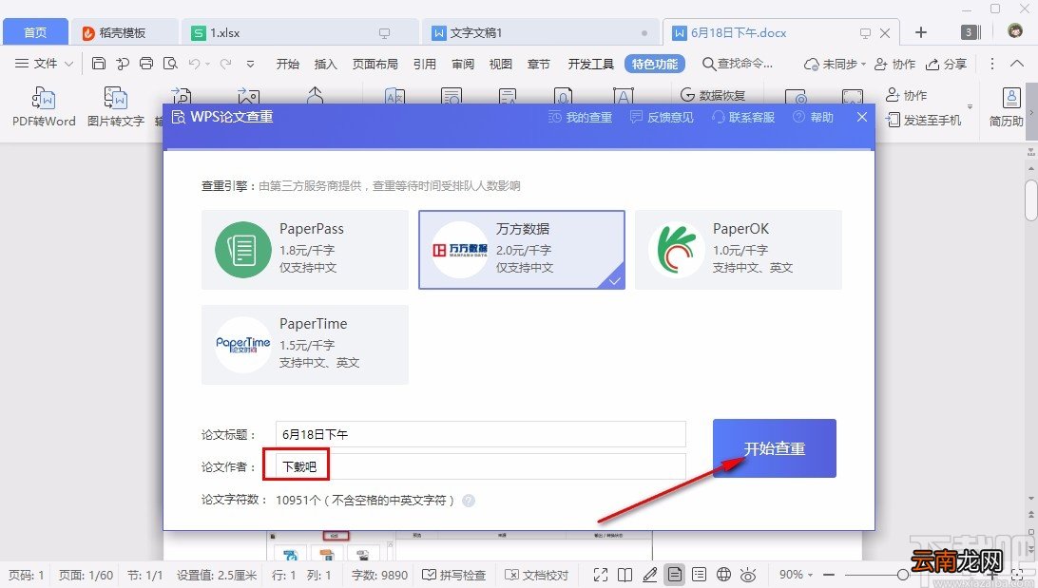Open the PDF转Word tool

click(44, 107)
